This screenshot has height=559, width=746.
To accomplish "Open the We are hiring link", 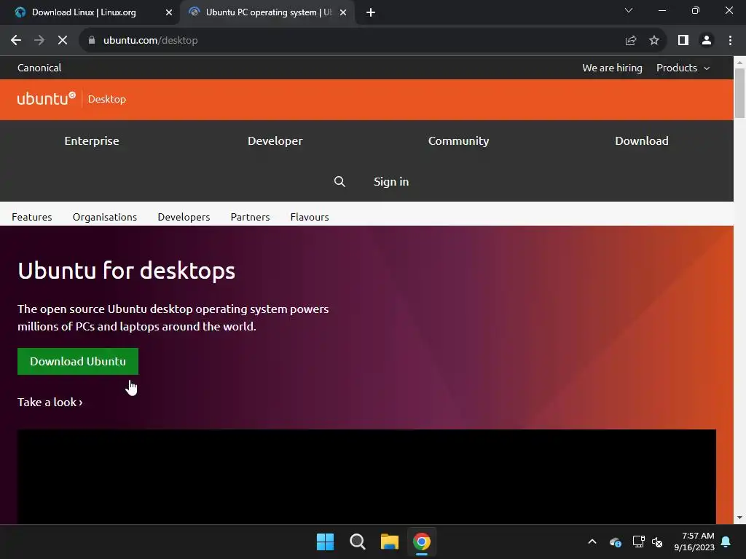I will (x=612, y=68).
